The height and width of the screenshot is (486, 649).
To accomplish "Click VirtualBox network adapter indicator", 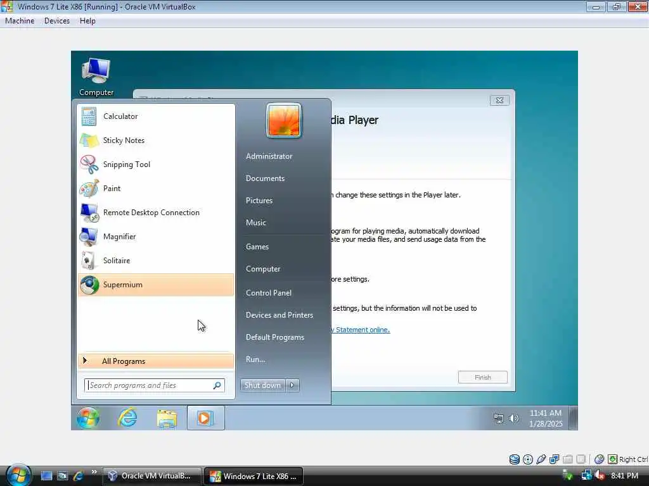I will [554, 459].
